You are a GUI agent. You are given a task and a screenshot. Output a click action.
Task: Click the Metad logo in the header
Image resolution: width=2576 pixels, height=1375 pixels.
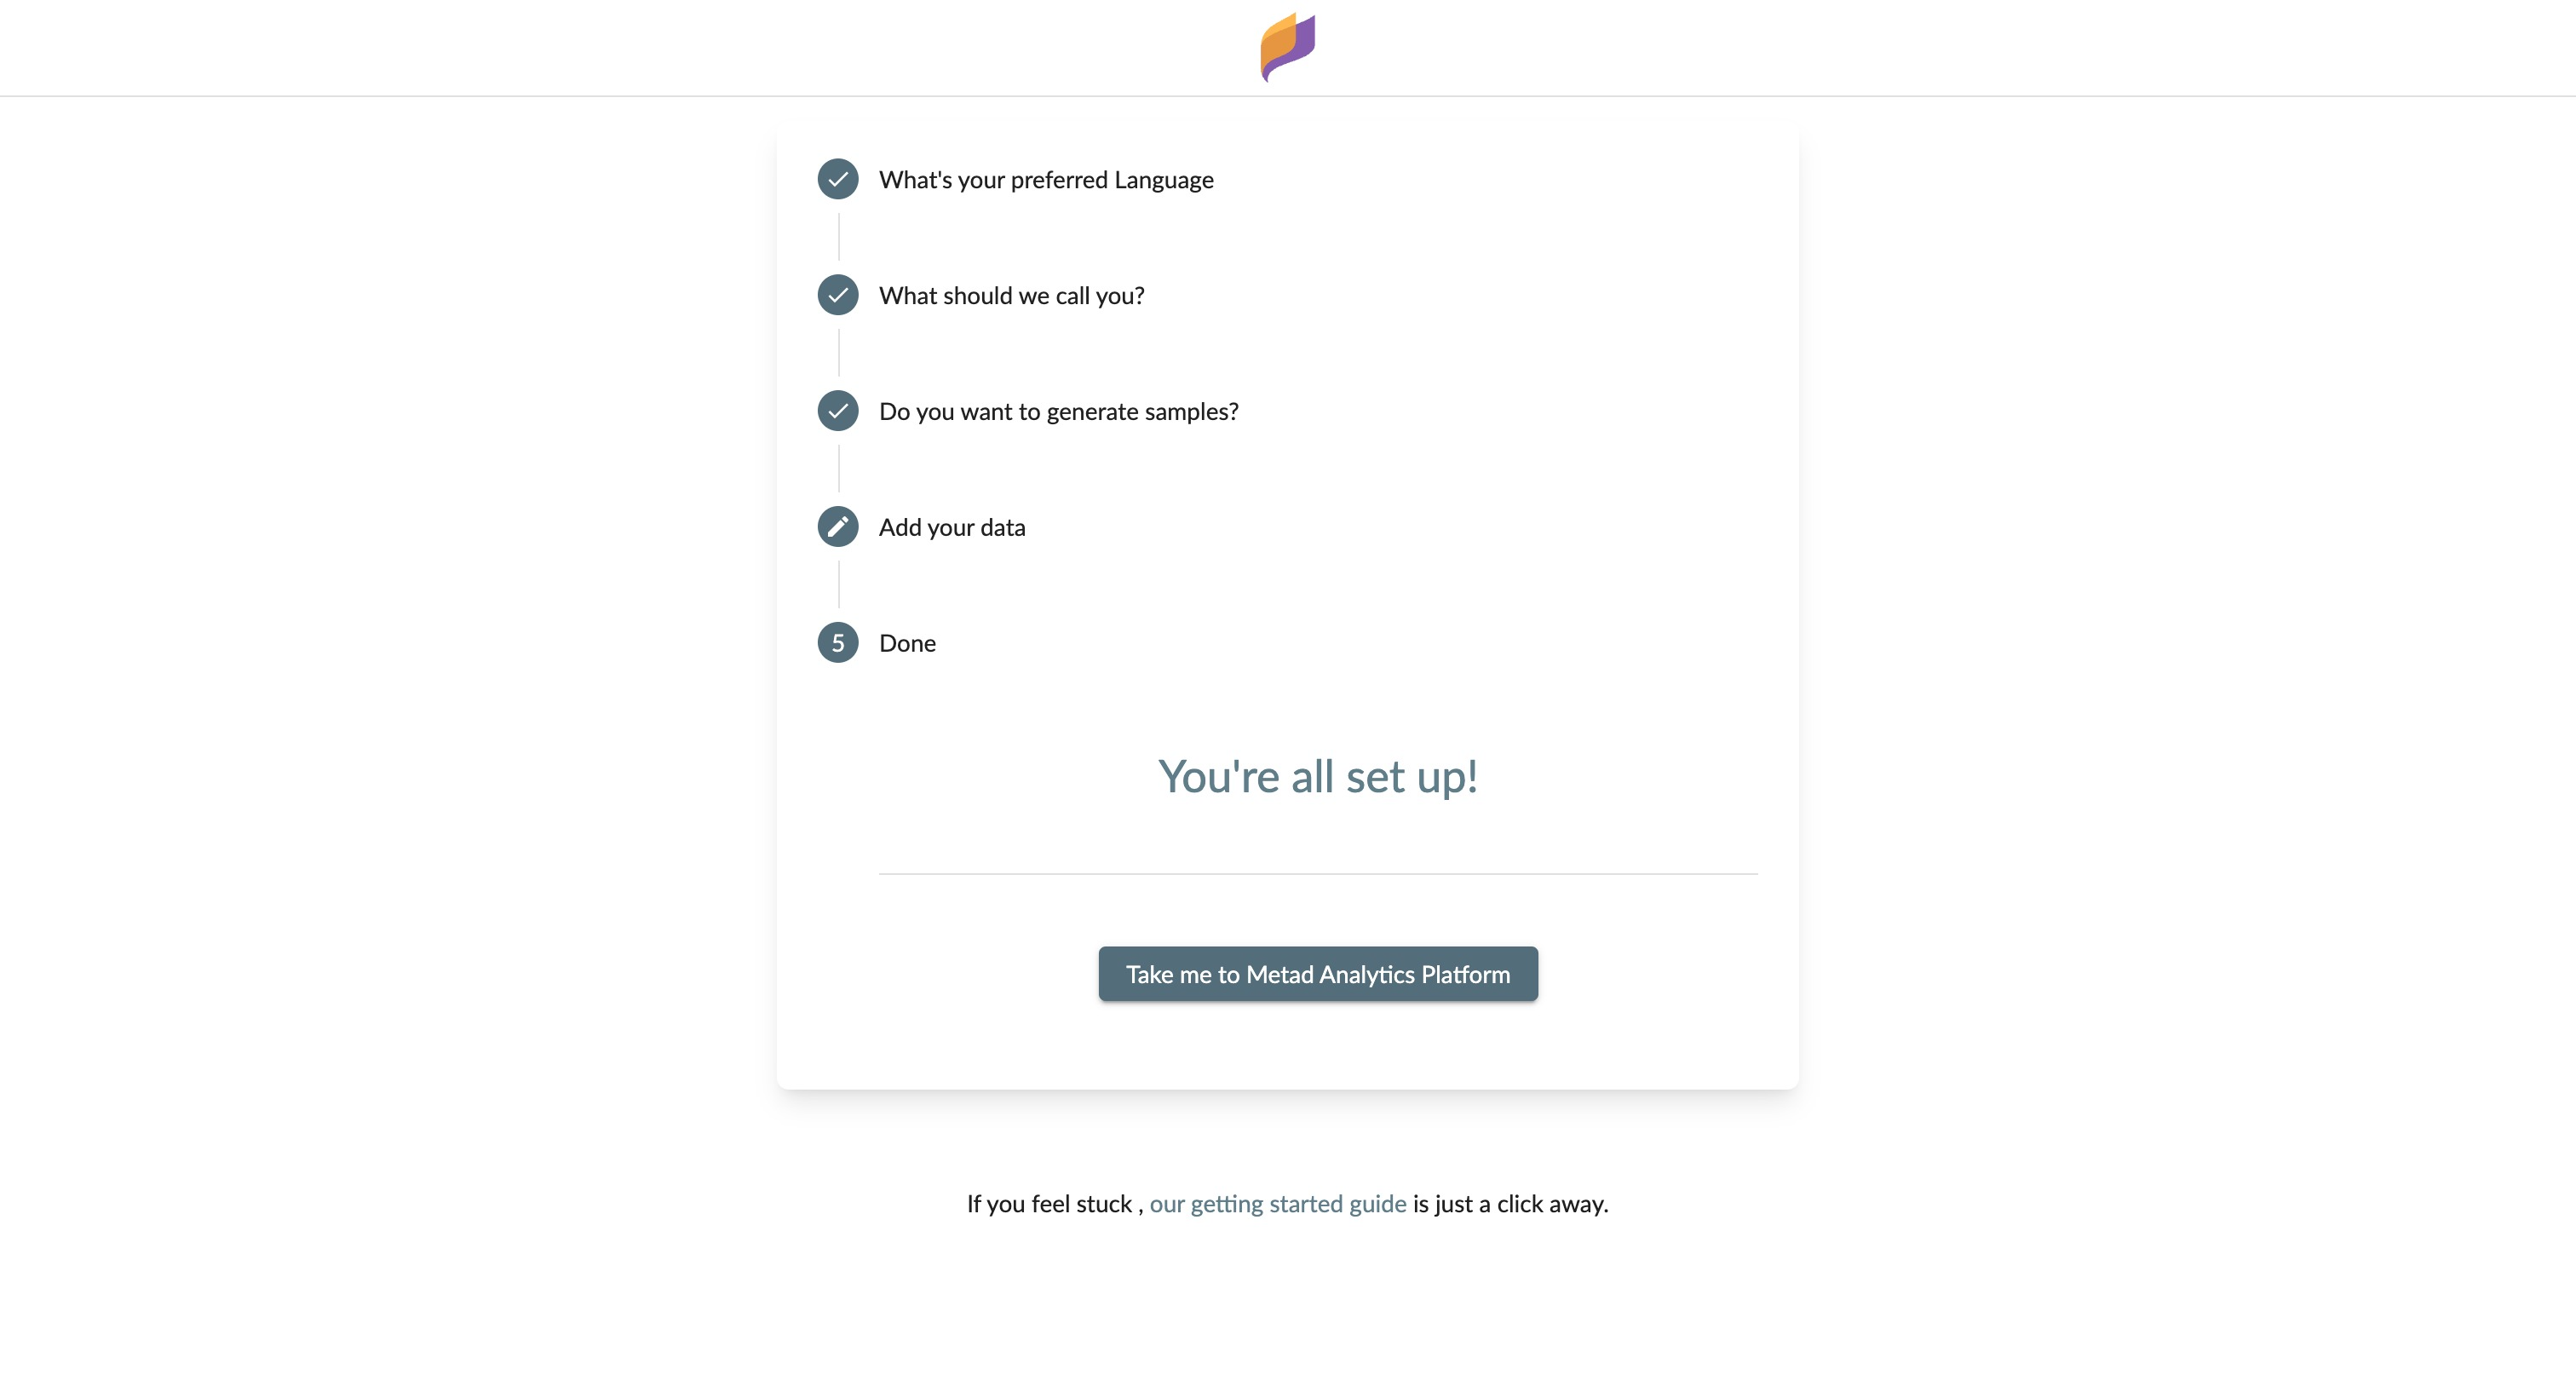(x=1287, y=47)
